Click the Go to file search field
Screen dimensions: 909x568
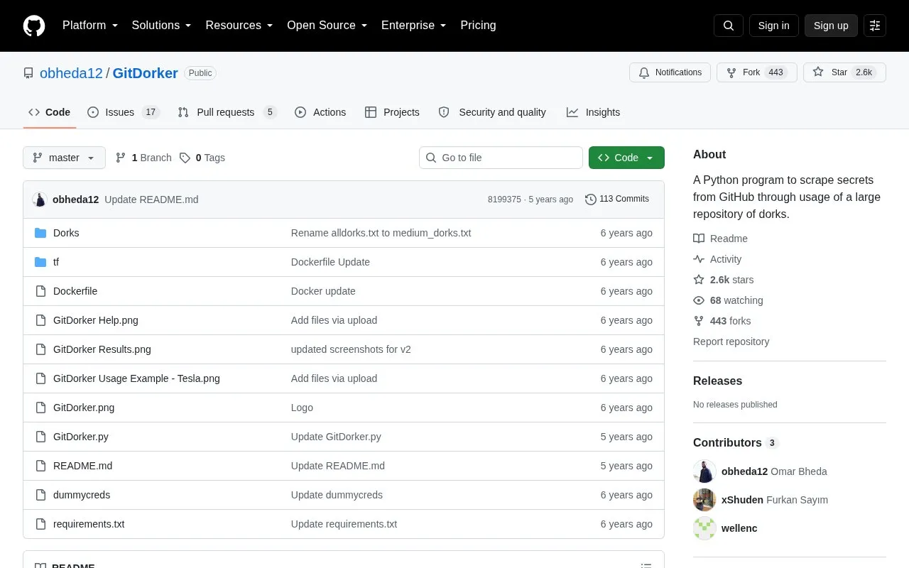501,158
